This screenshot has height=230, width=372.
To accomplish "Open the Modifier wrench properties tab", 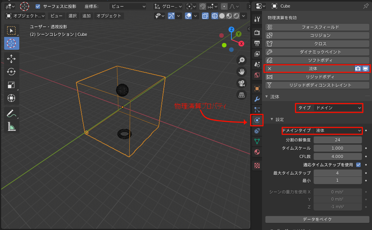I will pyautogui.click(x=257, y=99).
